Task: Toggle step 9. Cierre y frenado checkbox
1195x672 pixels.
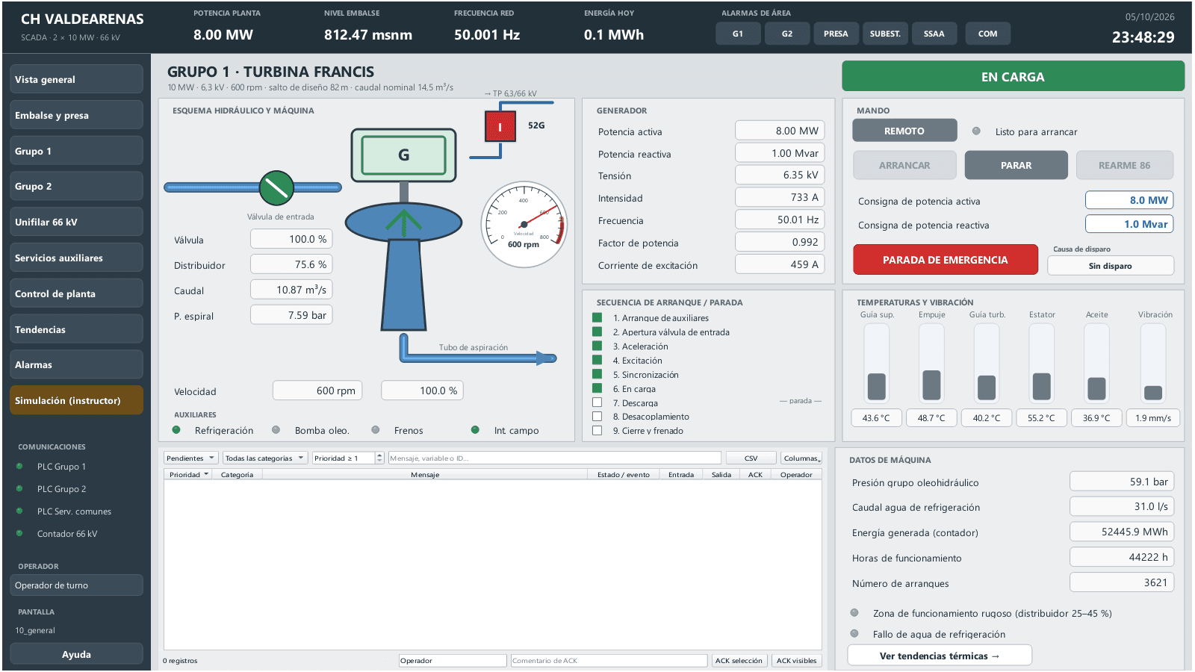Action: point(597,431)
